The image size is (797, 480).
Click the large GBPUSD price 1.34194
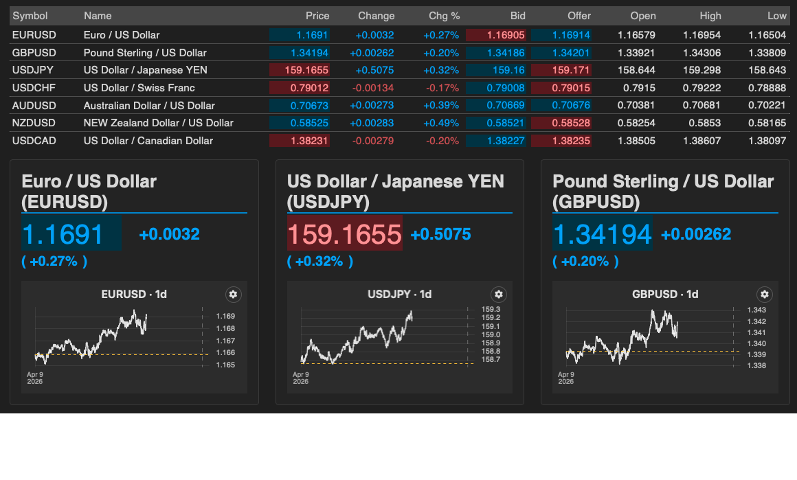(x=602, y=233)
